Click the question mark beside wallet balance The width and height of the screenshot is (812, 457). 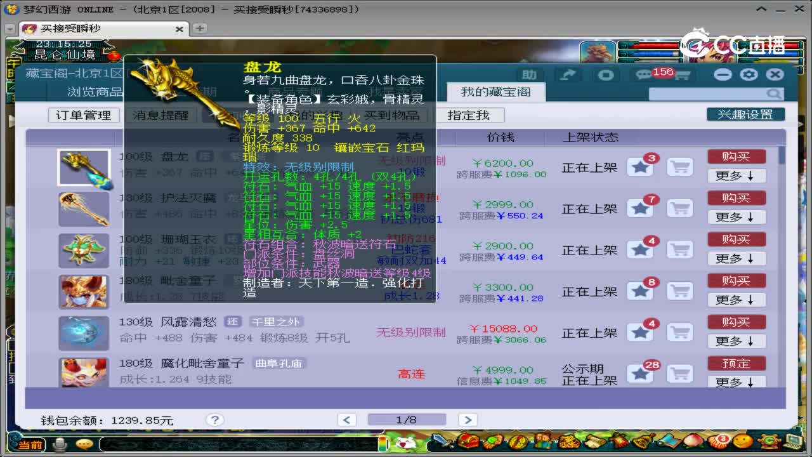[214, 420]
